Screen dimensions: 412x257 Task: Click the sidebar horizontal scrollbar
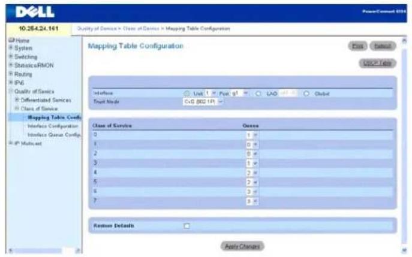coord(38,250)
